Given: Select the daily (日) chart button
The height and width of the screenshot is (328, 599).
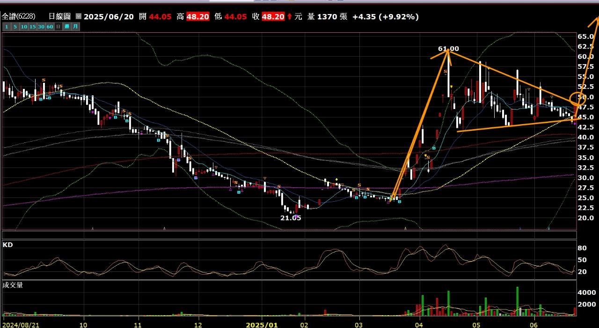Looking at the screenshot, I should (58, 27).
